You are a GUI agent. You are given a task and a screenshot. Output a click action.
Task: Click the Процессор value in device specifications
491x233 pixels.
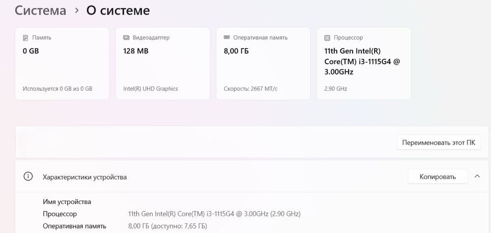[x=214, y=214]
